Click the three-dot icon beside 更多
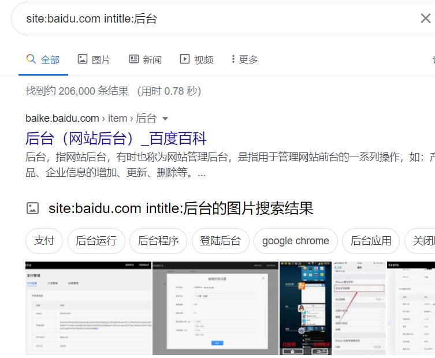 (x=233, y=59)
